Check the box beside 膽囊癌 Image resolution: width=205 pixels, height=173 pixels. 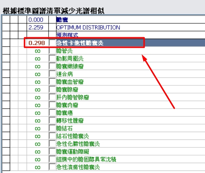tap(52, 113)
